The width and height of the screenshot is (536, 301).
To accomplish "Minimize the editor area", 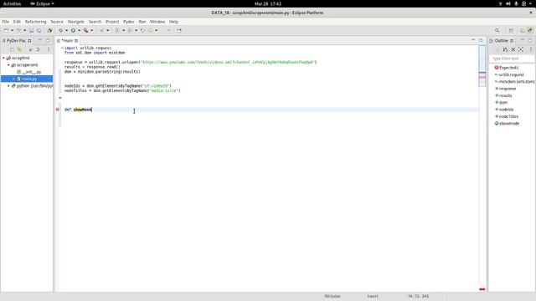I will pyautogui.click(x=473, y=40).
